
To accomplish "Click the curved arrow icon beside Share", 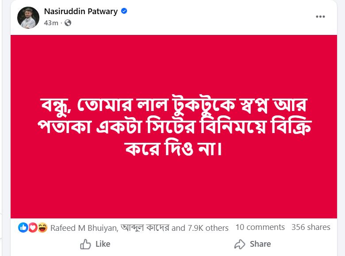I will 240,244.
